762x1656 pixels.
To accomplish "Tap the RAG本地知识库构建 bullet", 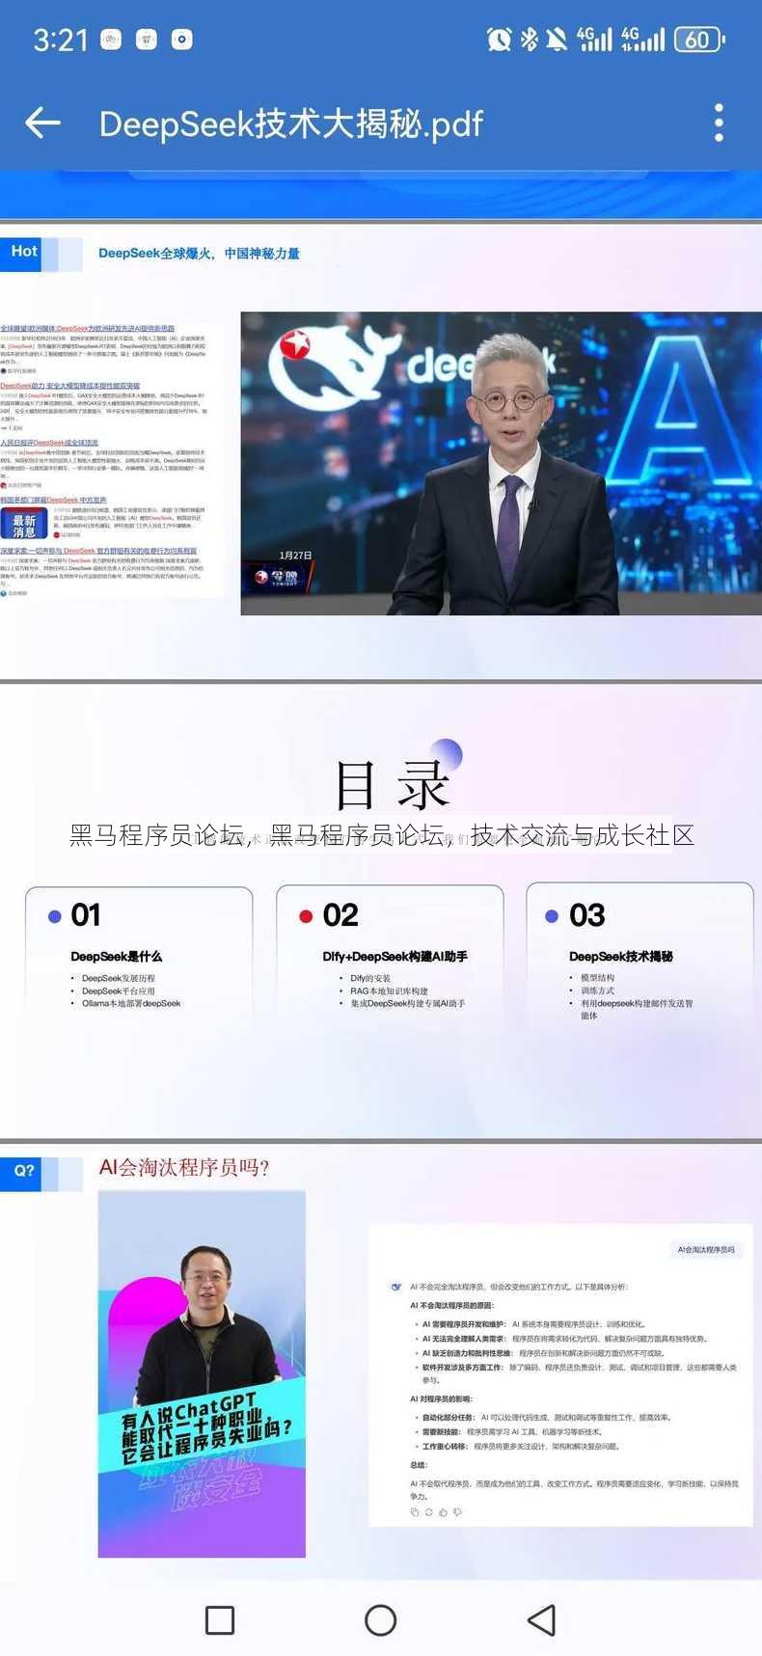I will click(x=389, y=991).
